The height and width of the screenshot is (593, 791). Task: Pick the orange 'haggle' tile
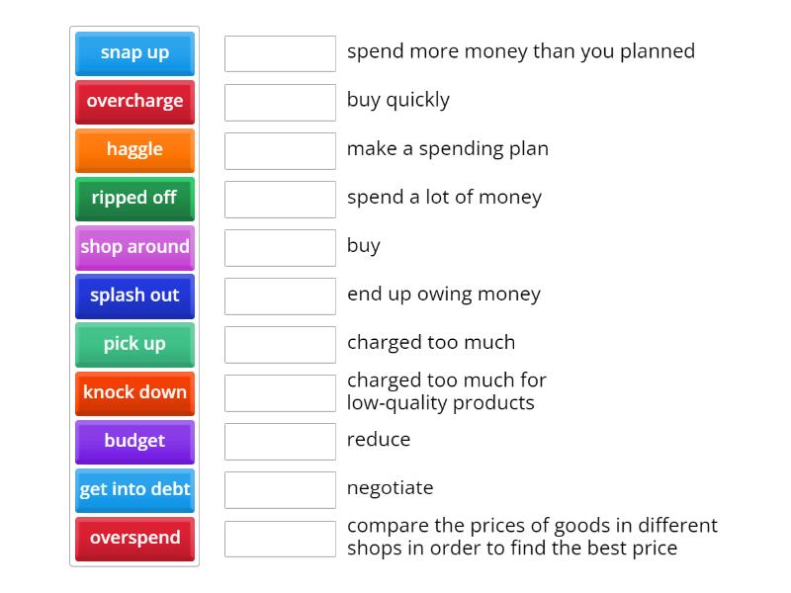pyautogui.click(x=134, y=150)
